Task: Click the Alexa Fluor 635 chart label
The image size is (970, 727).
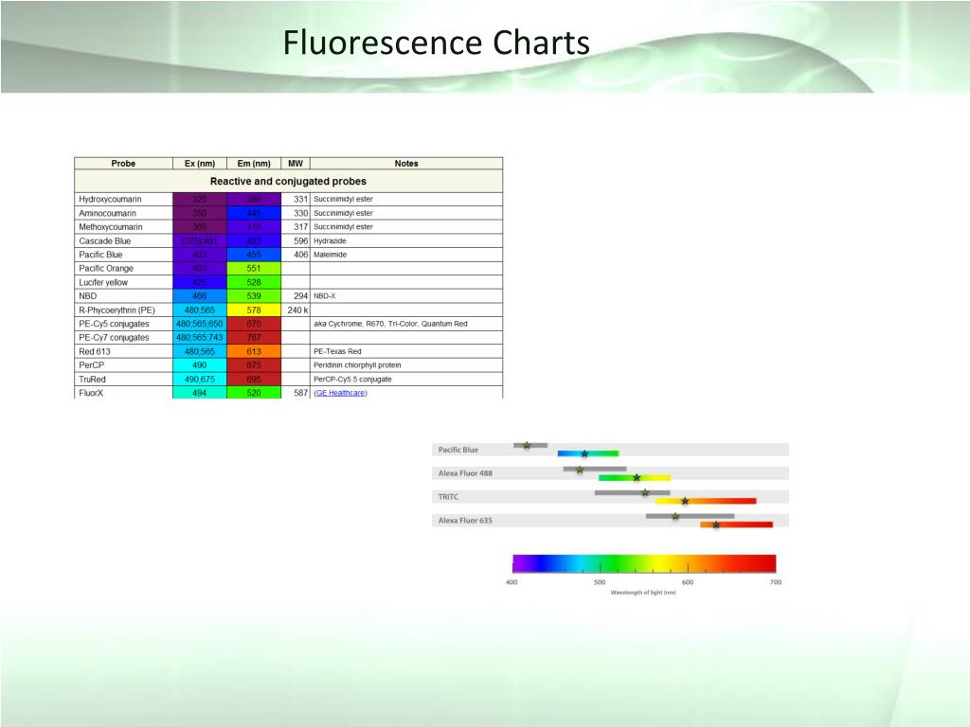Action: point(465,520)
